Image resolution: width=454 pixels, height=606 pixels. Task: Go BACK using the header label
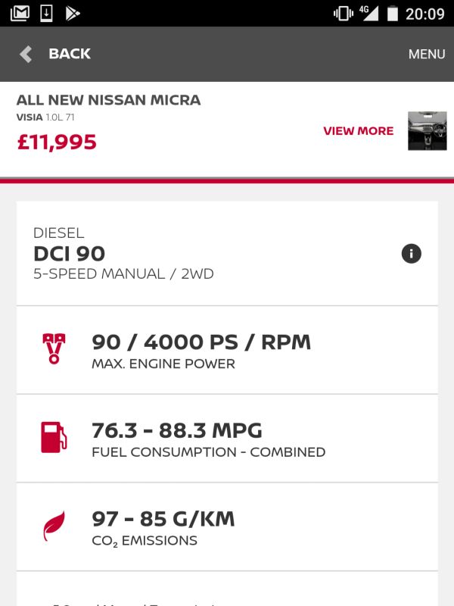pos(70,54)
